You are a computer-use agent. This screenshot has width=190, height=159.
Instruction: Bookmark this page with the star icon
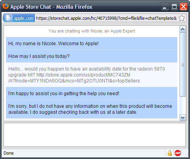182,18
